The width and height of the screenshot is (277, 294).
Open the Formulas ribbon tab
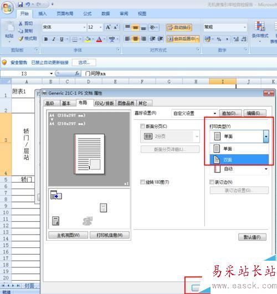pyautogui.click(x=88, y=13)
